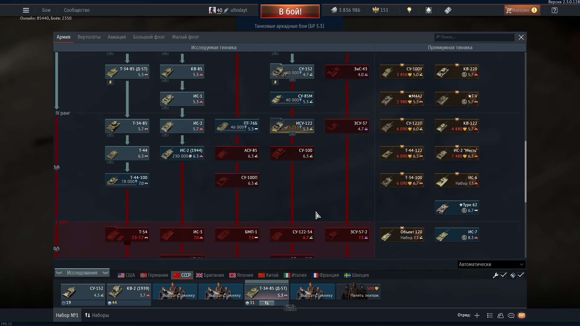Screen dimensions: 580x326
Task: Select the ★Type 62 premium vehicle
Action: pyautogui.click(x=457, y=207)
